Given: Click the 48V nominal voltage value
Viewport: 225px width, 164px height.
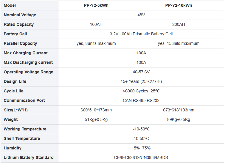Looking at the screenshot, I should [x=141, y=15].
